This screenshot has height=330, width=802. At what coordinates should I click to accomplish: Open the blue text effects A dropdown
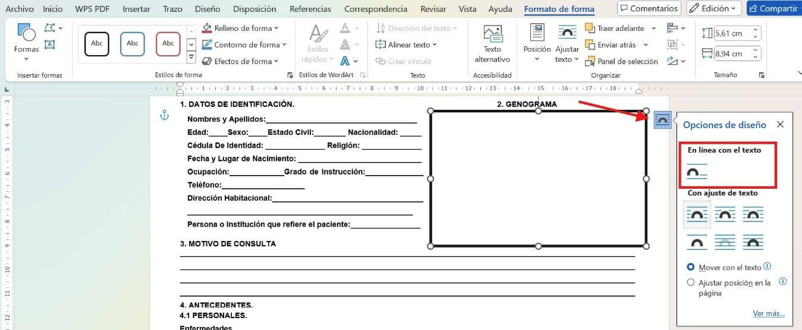click(349, 61)
